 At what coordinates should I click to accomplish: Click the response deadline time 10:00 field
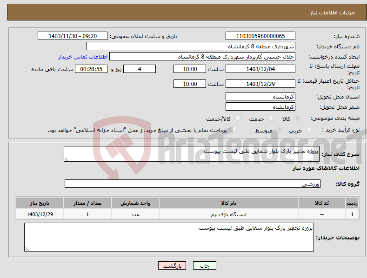click(x=190, y=69)
